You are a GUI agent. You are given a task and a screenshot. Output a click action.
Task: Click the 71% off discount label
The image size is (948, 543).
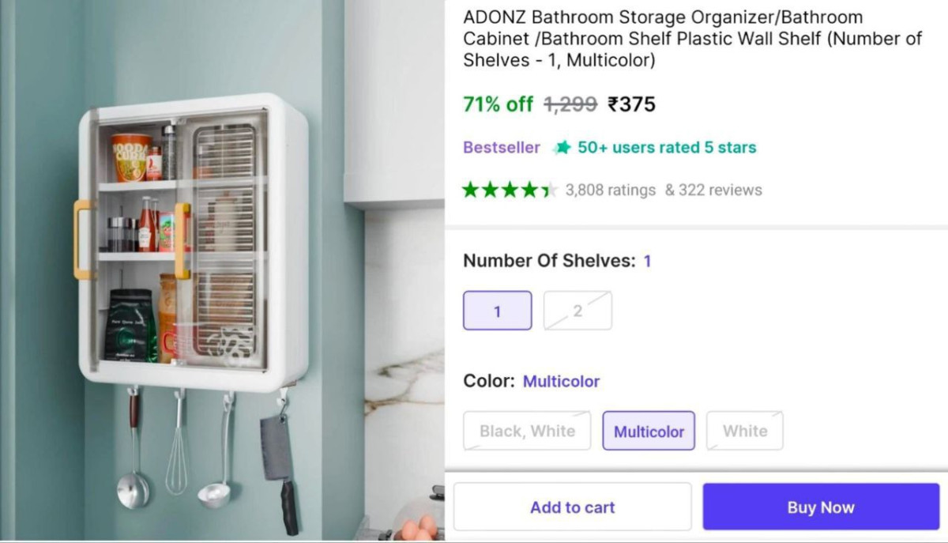coord(498,104)
